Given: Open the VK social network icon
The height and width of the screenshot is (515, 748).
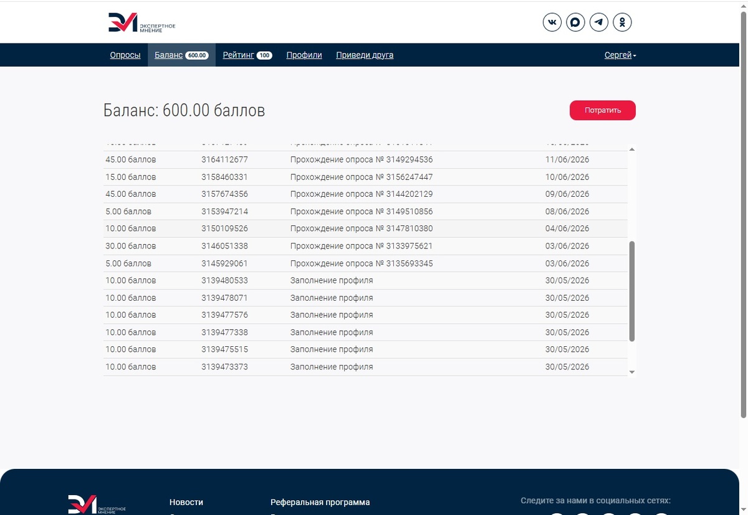Looking at the screenshot, I should pos(552,22).
